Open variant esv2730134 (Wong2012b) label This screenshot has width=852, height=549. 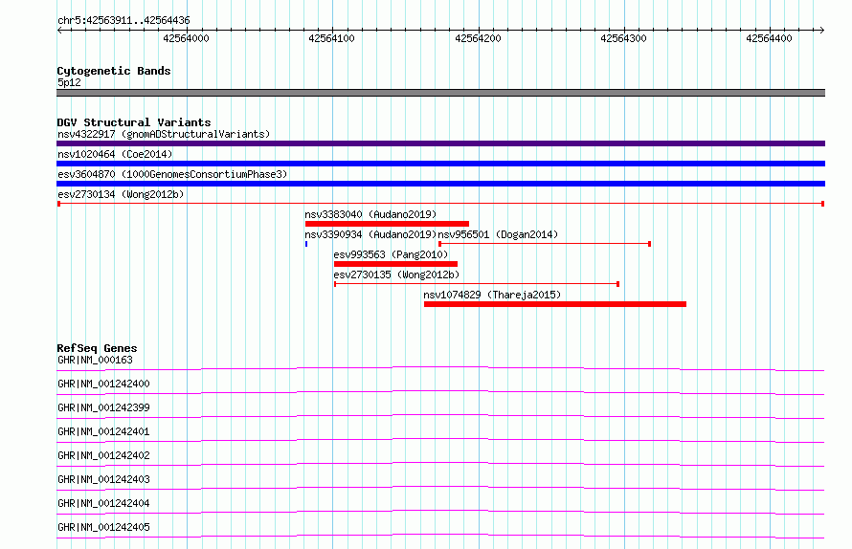[121, 194]
